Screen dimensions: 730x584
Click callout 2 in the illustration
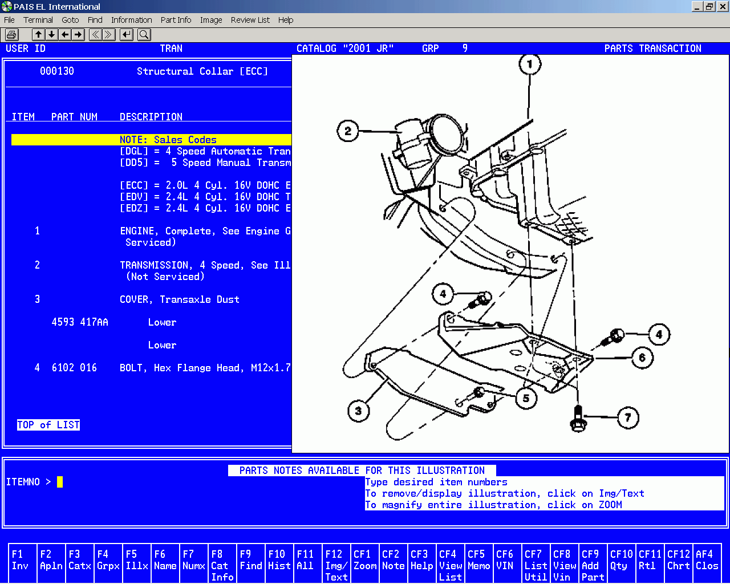348,131
